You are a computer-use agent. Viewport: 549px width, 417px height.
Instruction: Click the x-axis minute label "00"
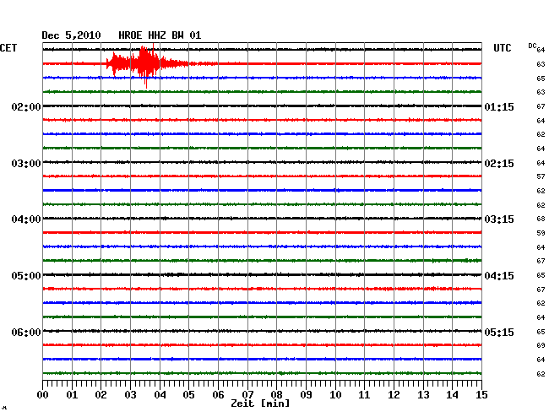[x=43, y=395]
